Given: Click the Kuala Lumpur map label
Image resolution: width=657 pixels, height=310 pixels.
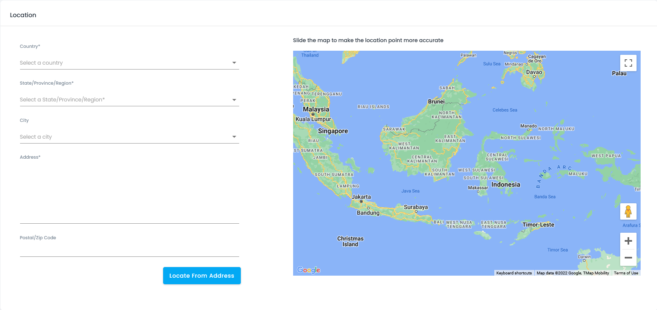Looking at the screenshot, I should click(x=313, y=119).
